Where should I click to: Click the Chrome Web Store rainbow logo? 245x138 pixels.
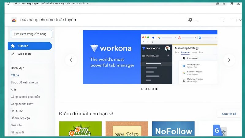(14, 20)
